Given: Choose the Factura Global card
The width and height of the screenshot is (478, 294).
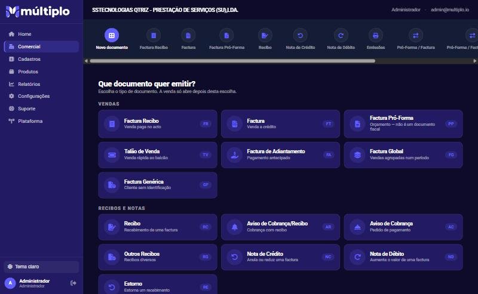Looking at the screenshot, I should [x=403, y=155].
